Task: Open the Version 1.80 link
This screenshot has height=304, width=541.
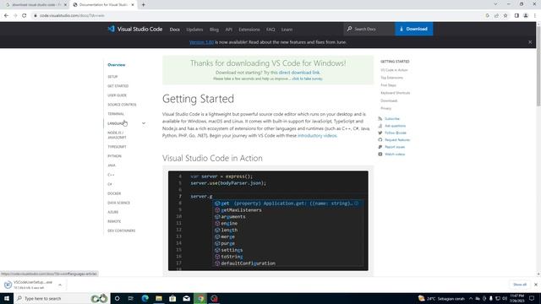Action: click(201, 42)
